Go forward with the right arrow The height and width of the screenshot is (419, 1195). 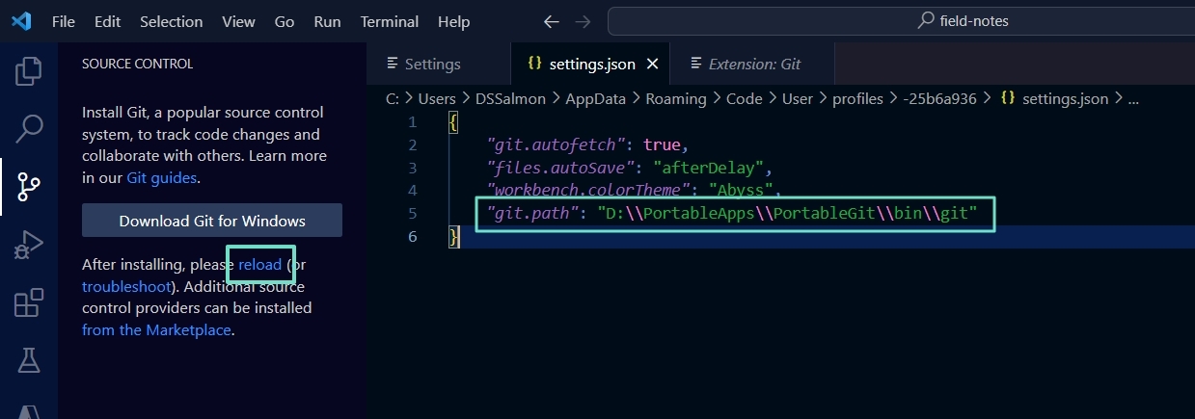click(x=583, y=21)
